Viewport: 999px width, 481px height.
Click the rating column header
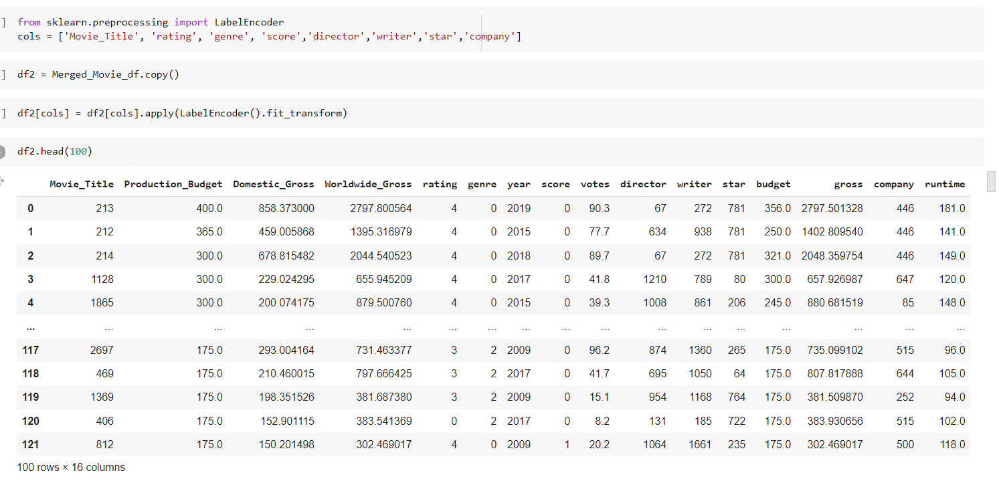(x=440, y=184)
